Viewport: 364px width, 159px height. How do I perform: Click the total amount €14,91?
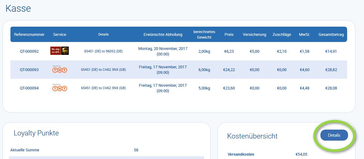(x=331, y=51)
